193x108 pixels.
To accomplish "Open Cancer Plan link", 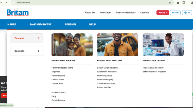I will (x=57, y=83).
